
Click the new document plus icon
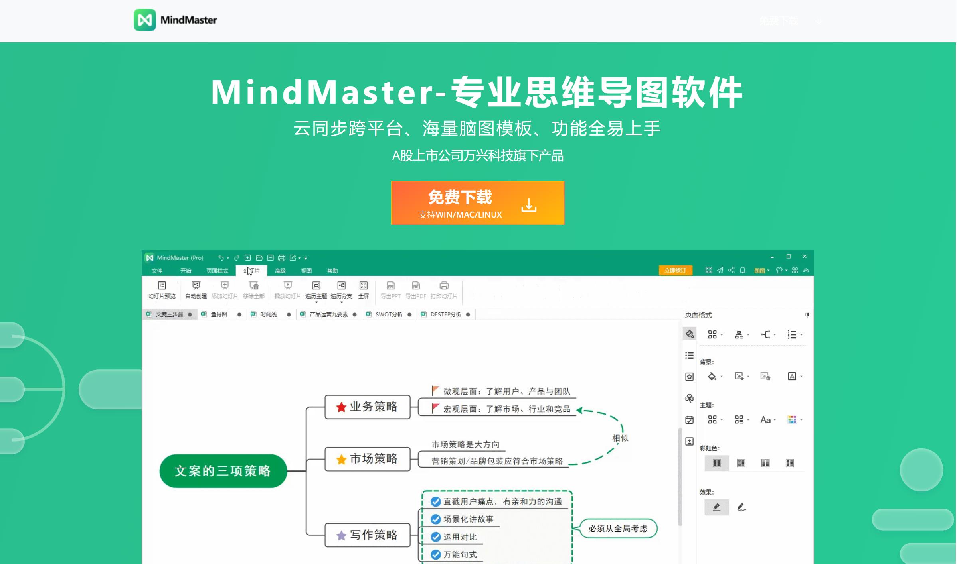coord(247,258)
